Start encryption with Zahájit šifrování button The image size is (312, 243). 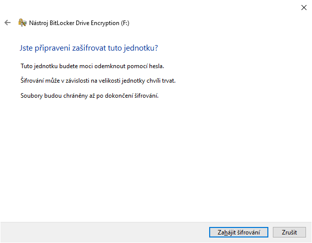tap(239, 232)
